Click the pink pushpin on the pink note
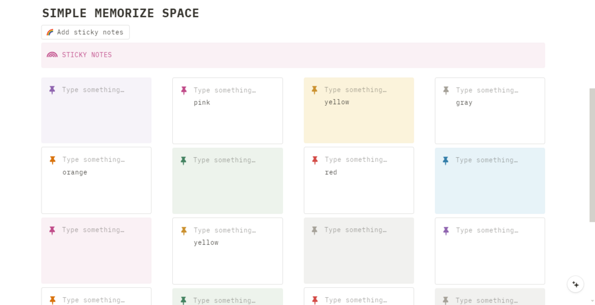This screenshot has width=595, height=305. 184,90
